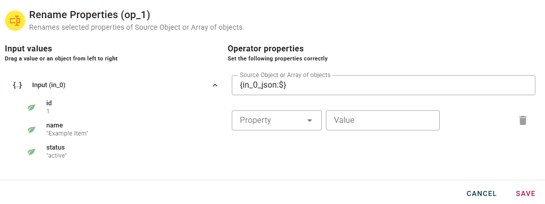
Task: Click the leaf icon beside id
Action: [31, 107]
